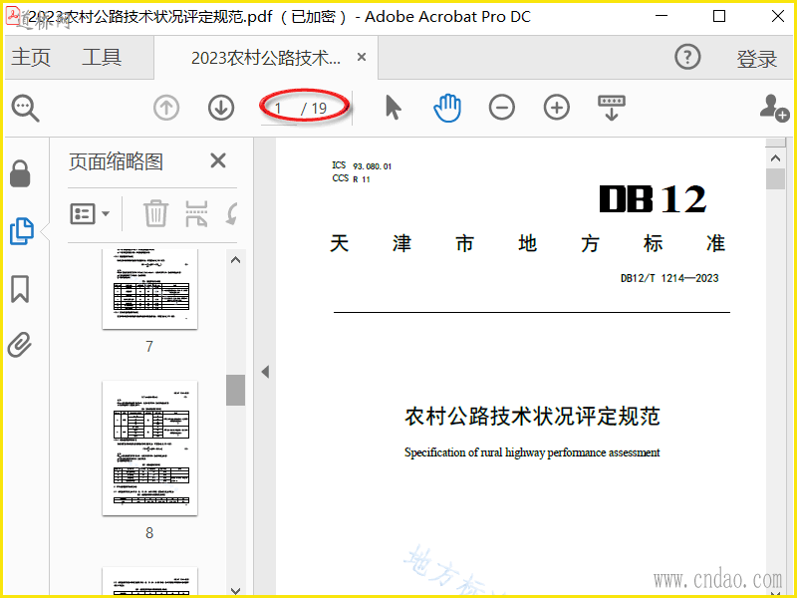Open the scrolling page display options
This screenshot has width=797, height=598.
pyautogui.click(x=612, y=108)
